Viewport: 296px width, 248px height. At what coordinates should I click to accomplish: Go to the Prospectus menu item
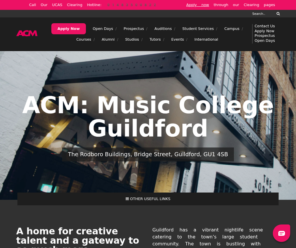(x=134, y=29)
